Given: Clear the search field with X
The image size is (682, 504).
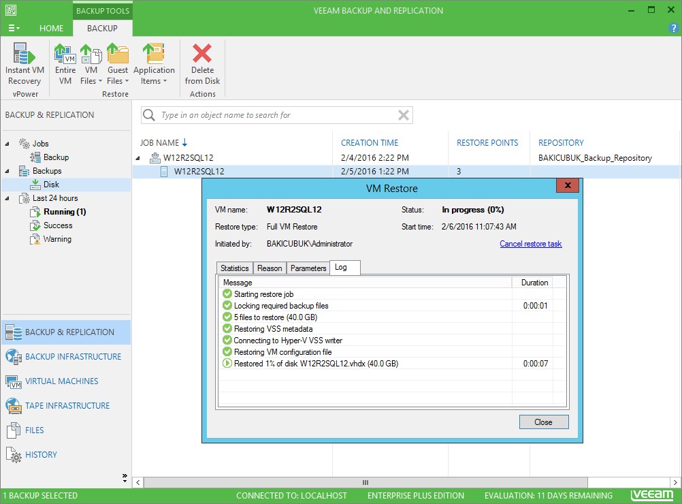Looking at the screenshot, I should pos(403,115).
